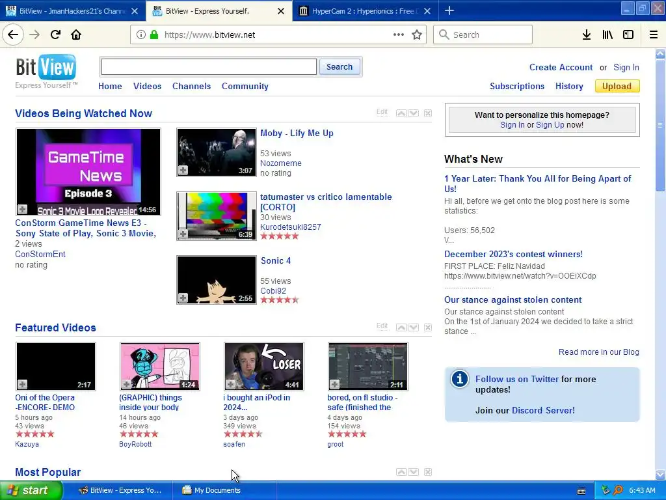666x500 pixels.
Task: Add tatumaster video to queue
Action: pyautogui.click(x=183, y=234)
